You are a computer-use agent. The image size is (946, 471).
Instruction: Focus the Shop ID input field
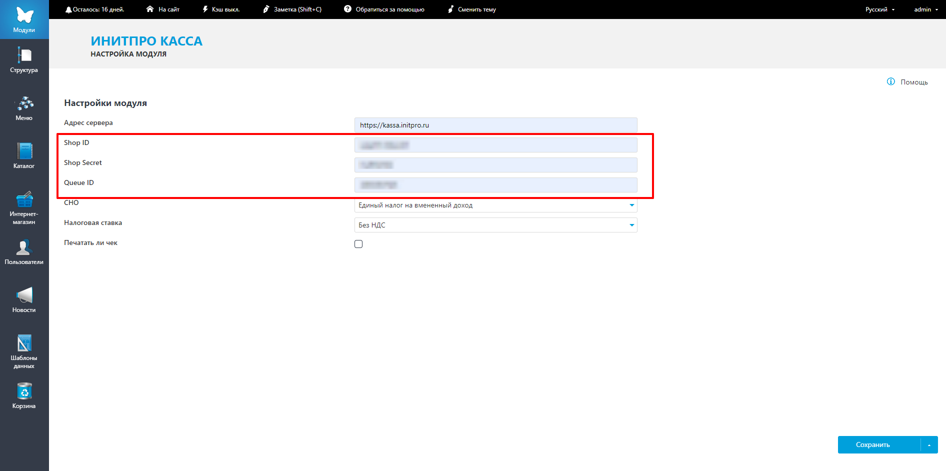pos(495,145)
